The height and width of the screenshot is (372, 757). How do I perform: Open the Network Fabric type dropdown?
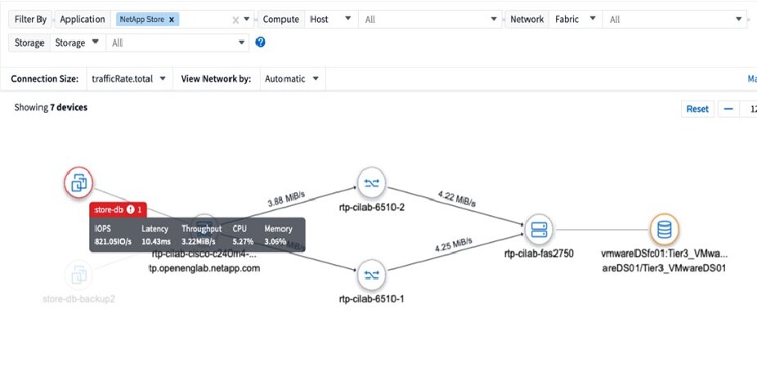click(576, 20)
